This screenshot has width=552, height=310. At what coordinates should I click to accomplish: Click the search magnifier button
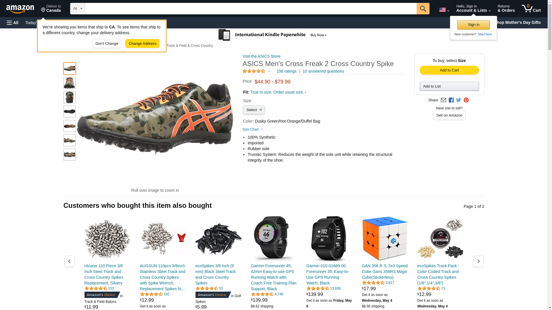point(423,9)
